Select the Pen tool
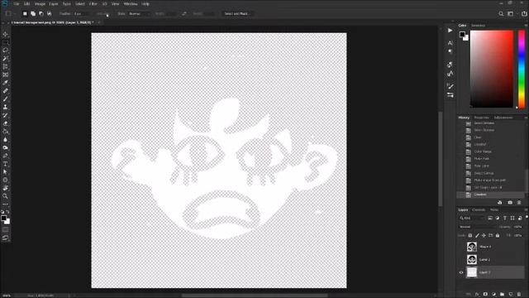The width and height of the screenshot is (529, 298). point(6,156)
